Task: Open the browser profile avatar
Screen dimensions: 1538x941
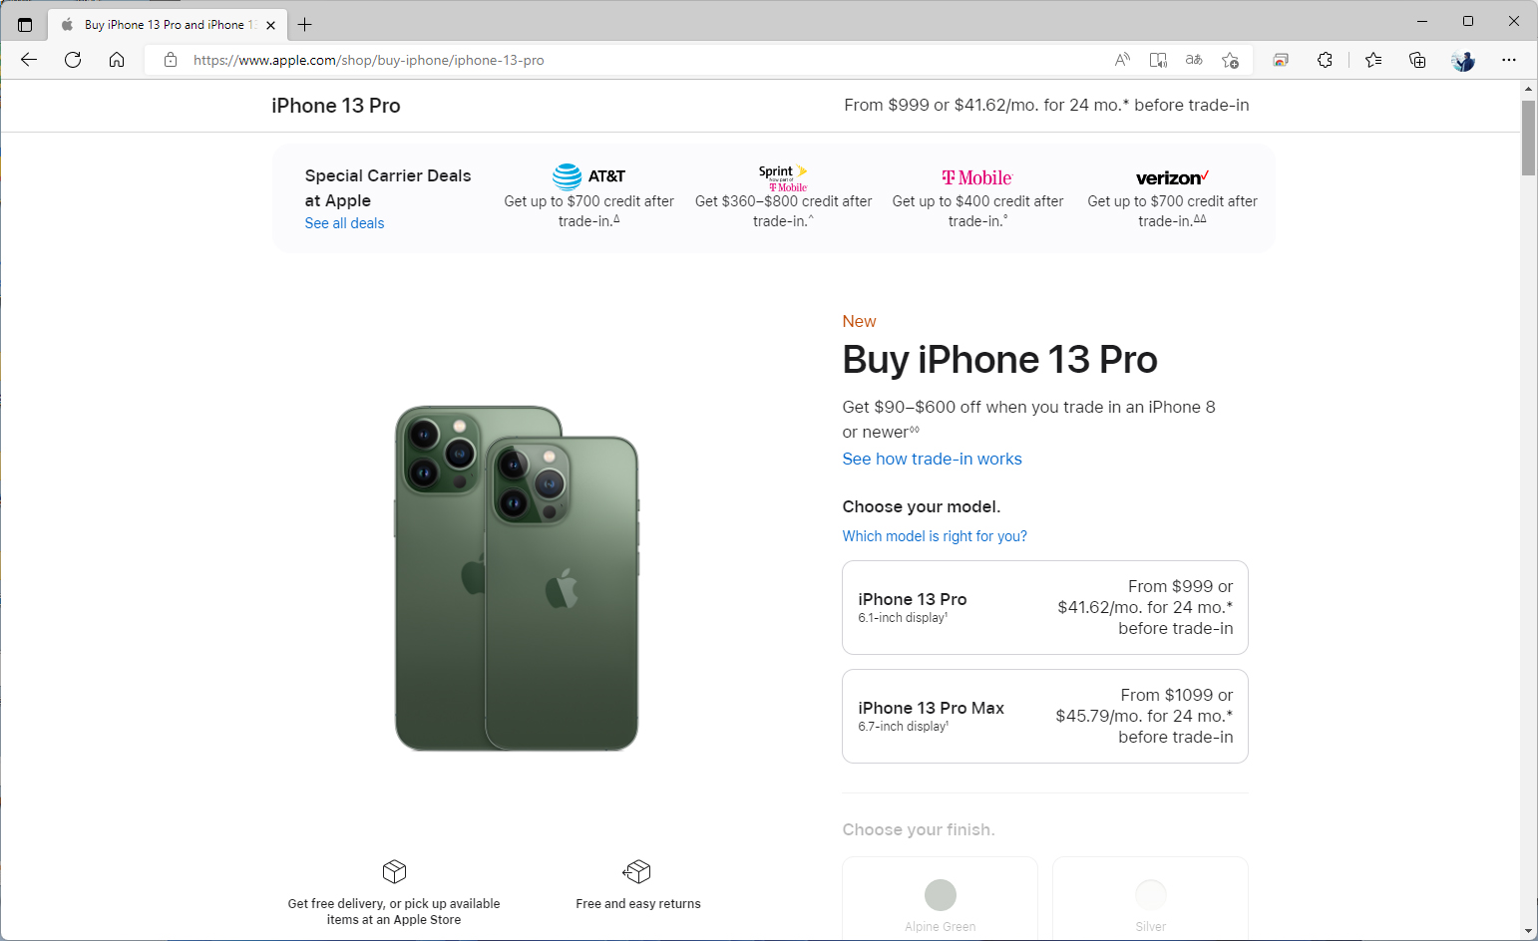Action: click(1463, 60)
